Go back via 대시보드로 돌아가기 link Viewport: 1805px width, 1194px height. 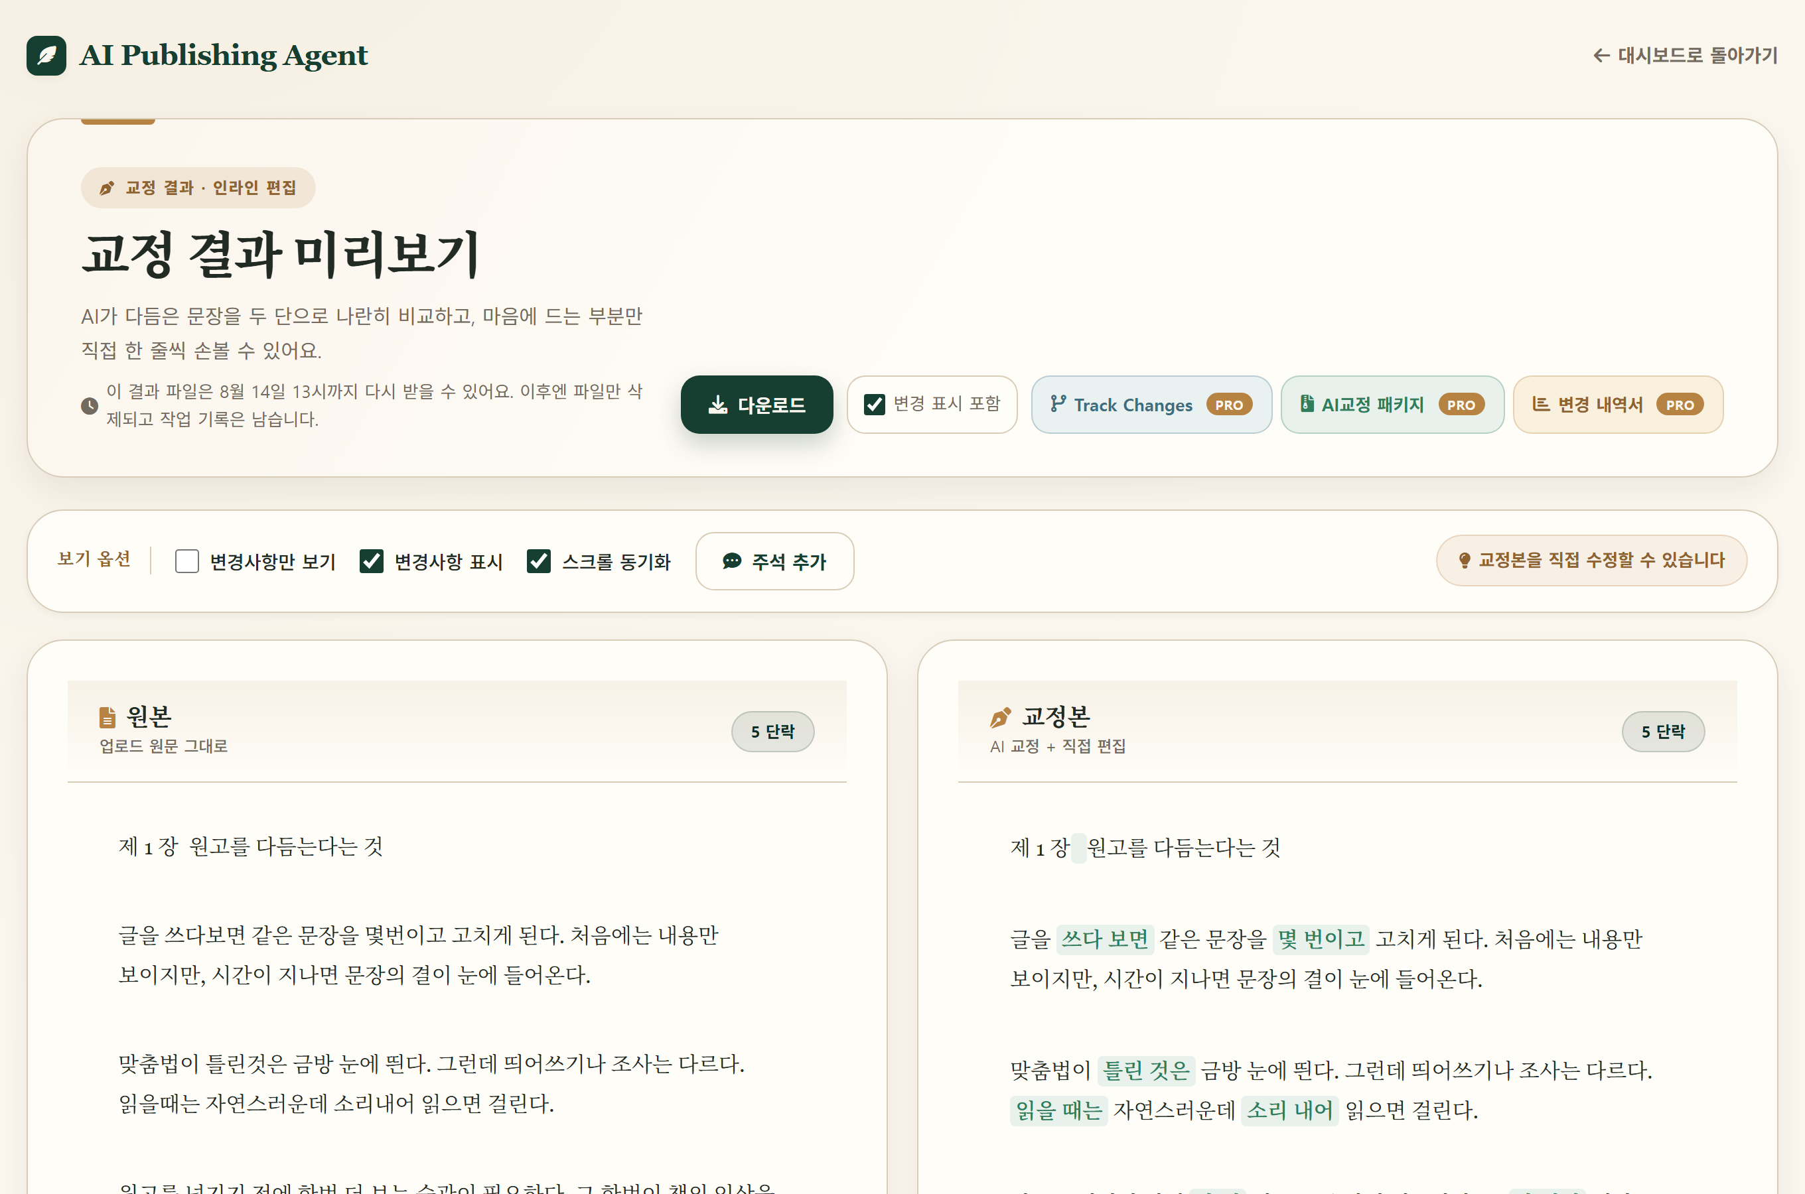(1685, 56)
